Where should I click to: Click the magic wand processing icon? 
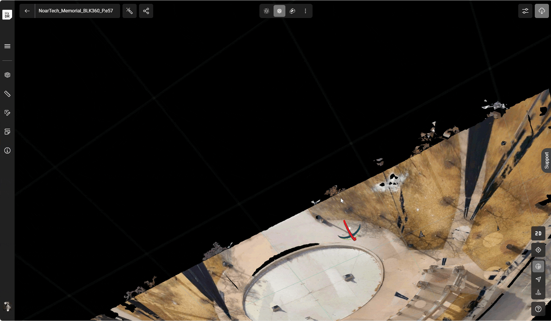pos(130,11)
